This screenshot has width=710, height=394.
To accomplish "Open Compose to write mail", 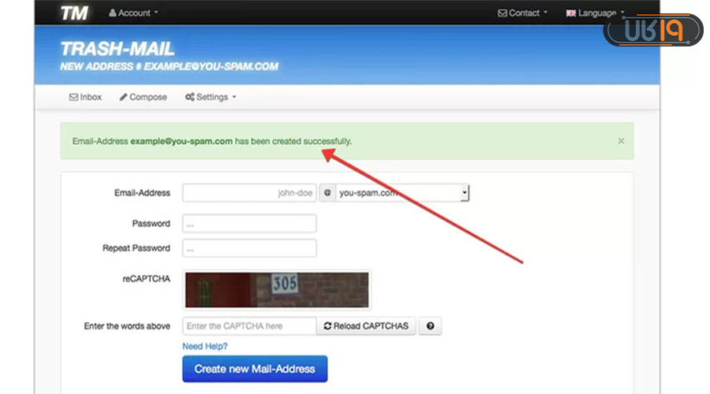I will 143,97.
